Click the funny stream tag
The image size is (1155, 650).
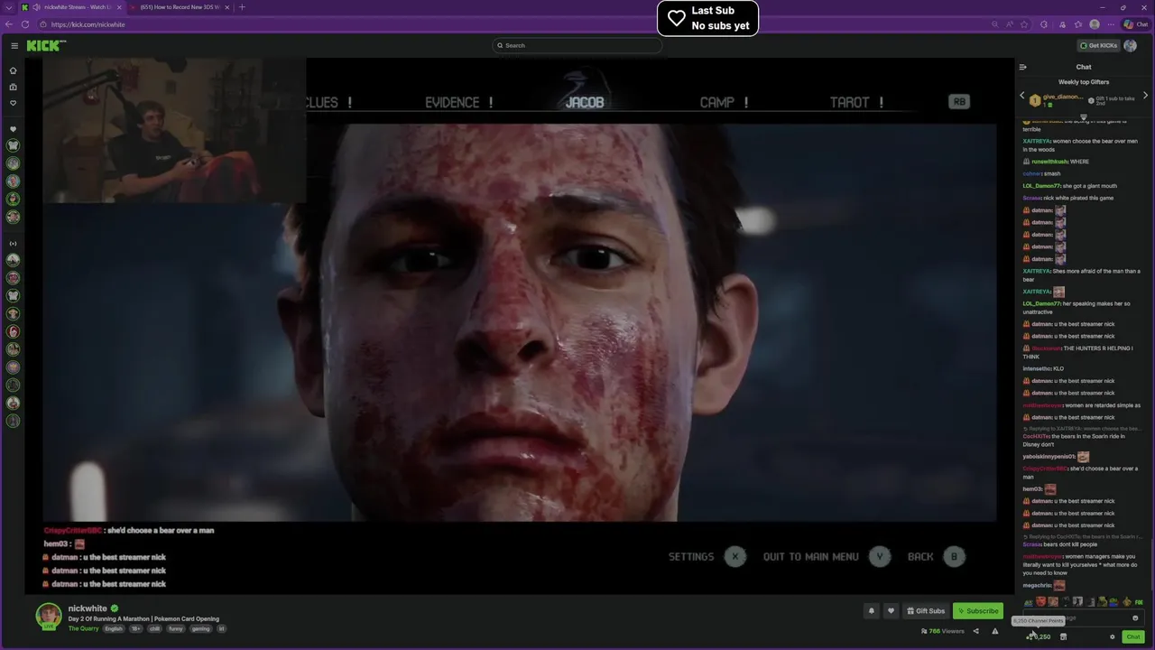coord(176,628)
